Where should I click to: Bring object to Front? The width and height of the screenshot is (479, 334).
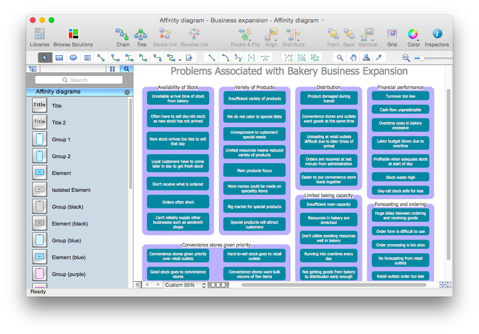tap(333, 34)
